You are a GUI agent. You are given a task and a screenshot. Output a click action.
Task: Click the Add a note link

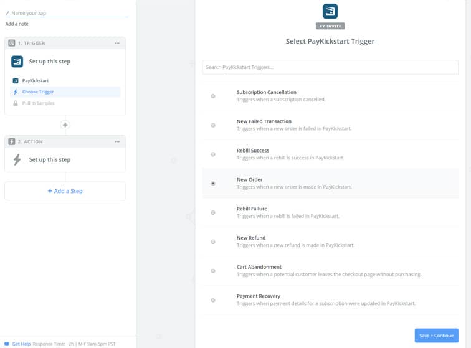point(17,24)
